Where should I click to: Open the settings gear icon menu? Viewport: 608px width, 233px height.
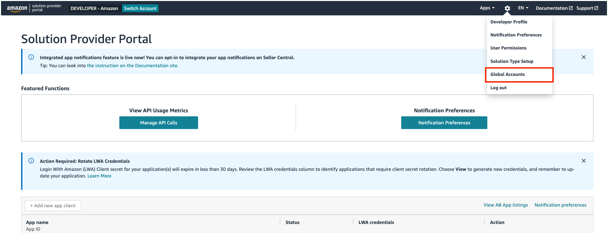tap(507, 8)
